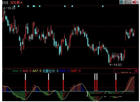Click the 18.20 high price label
Screen dimensions: 140x102
pos(11,8)
